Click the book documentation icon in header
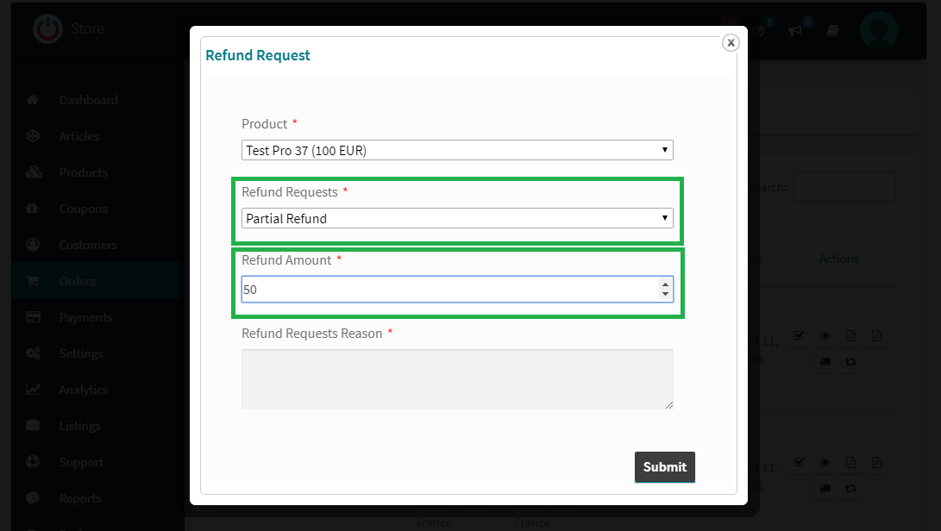The image size is (941, 531). (x=832, y=30)
